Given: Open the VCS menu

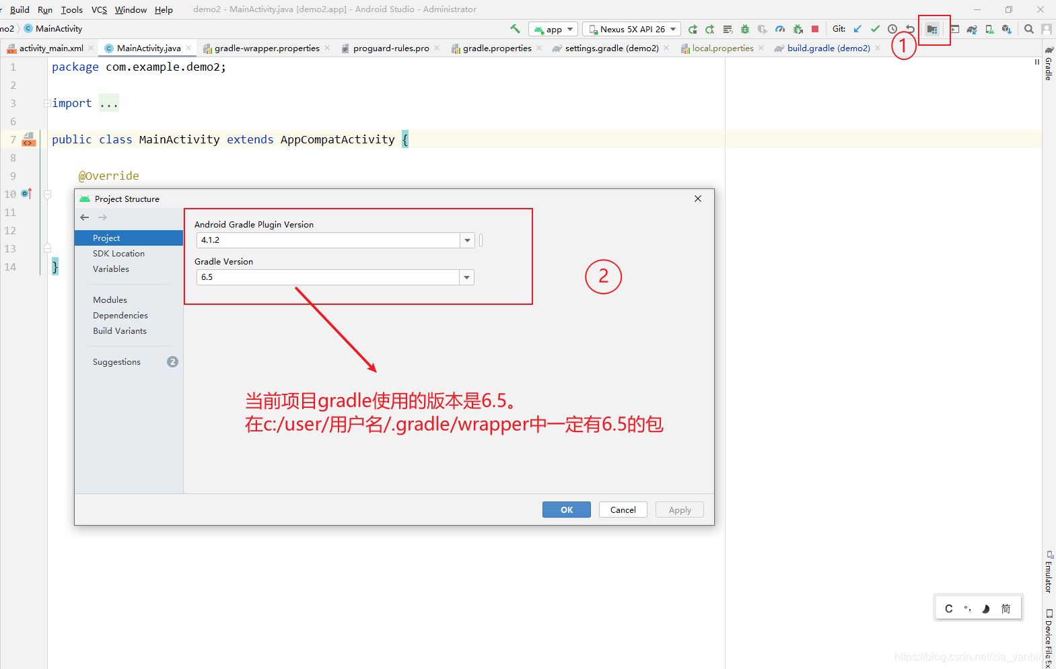Looking at the screenshot, I should (x=99, y=9).
